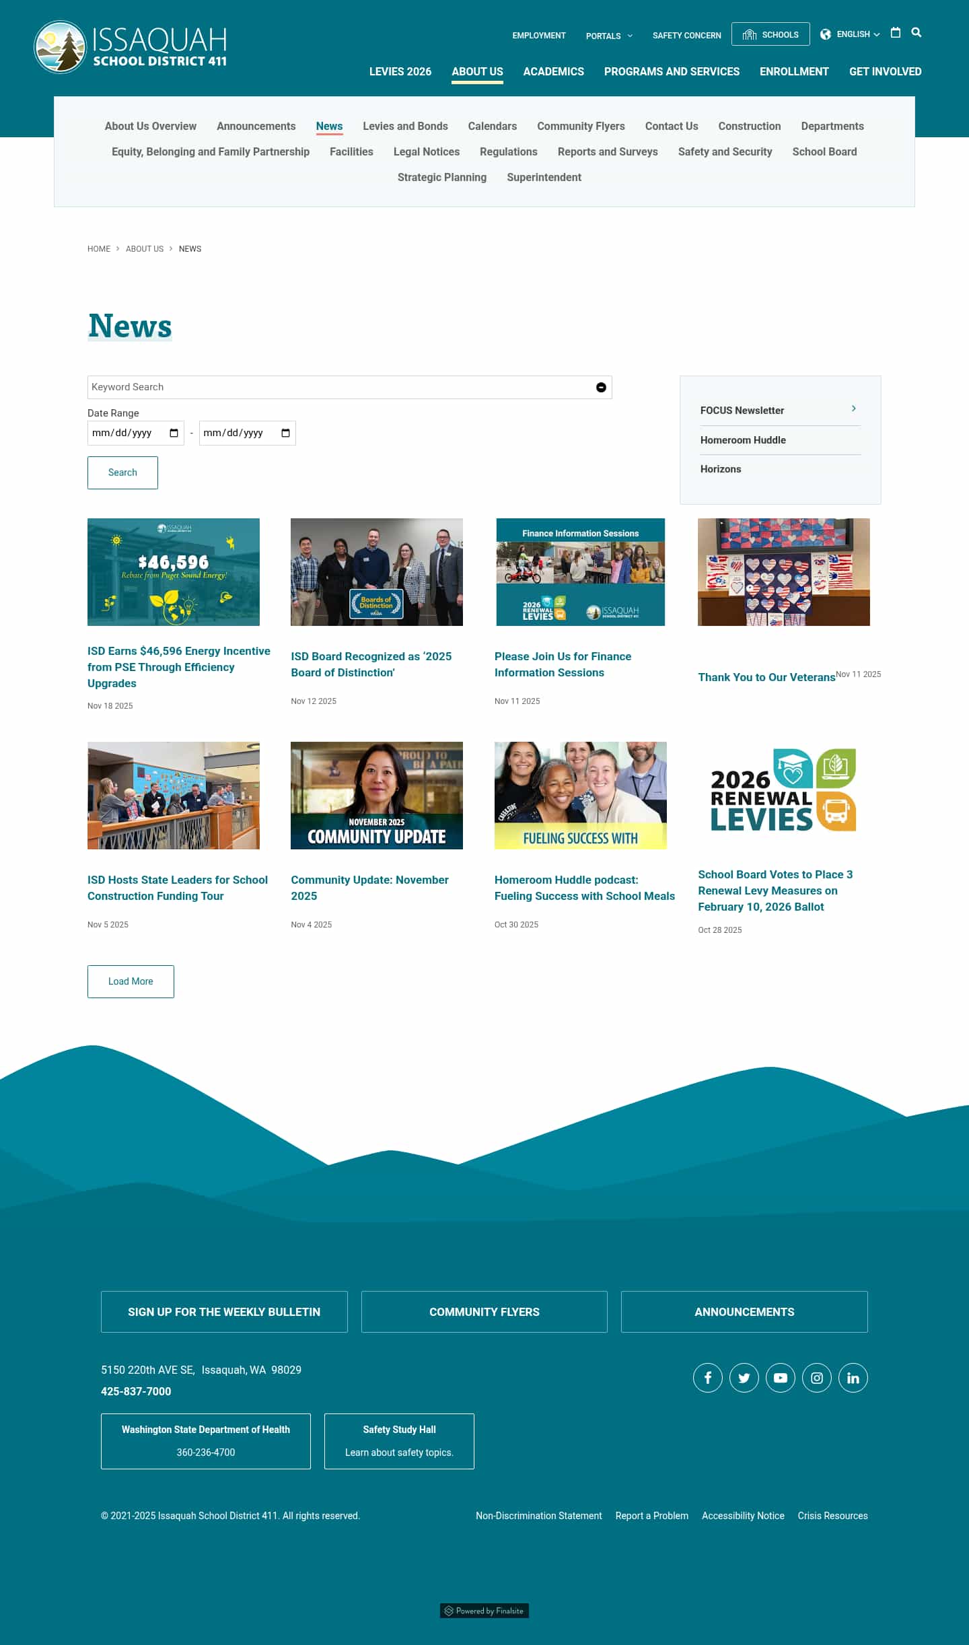Open Boards of Distinction photo thumbnail

377,572
